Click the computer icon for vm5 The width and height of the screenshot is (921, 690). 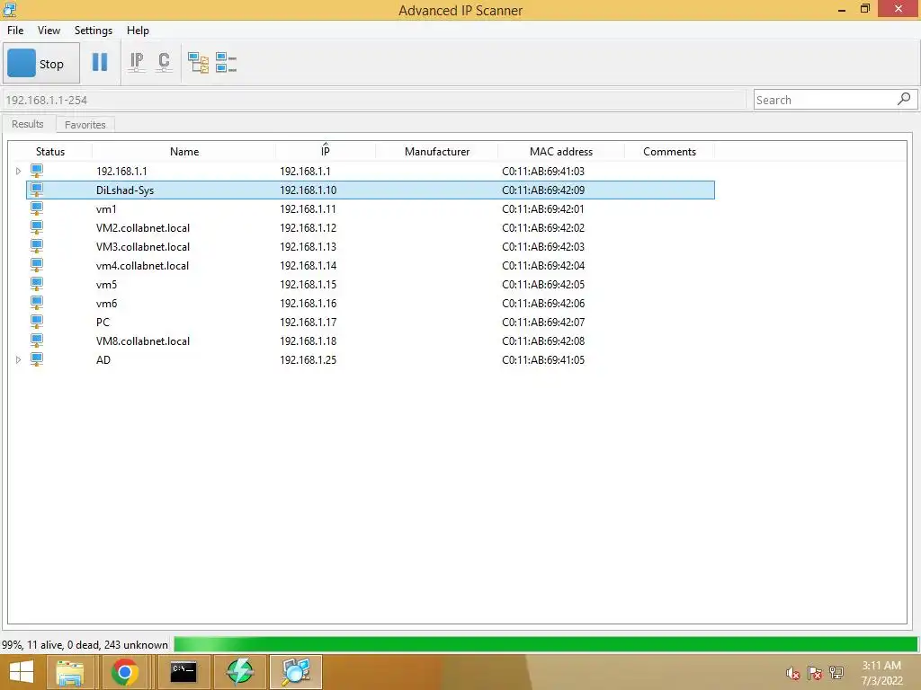point(36,285)
